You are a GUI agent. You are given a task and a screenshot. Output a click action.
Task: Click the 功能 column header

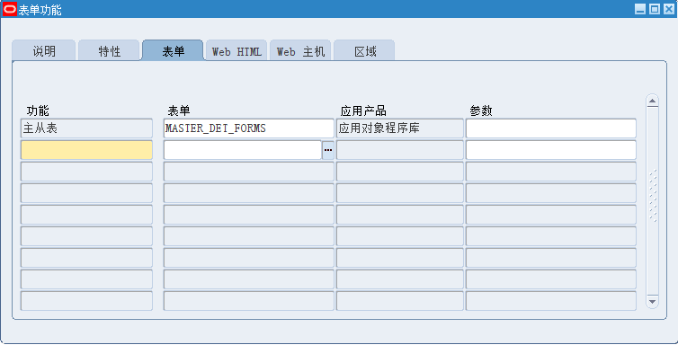pos(38,111)
